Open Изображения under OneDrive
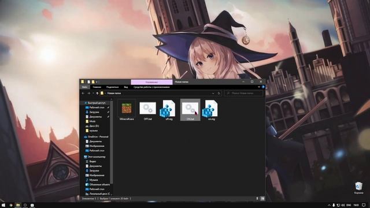Screen dimensions: 370x208 (95, 146)
